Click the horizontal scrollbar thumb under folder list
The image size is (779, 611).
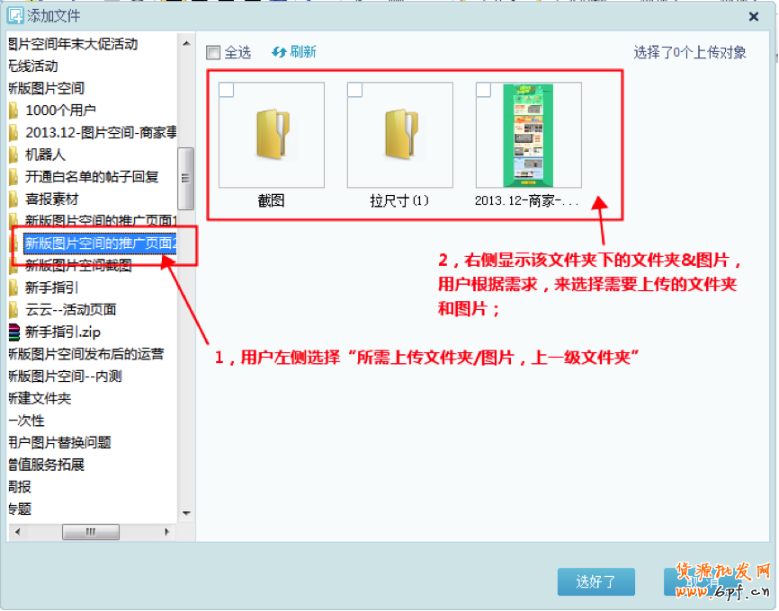pyautogui.click(x=91, y=532)
